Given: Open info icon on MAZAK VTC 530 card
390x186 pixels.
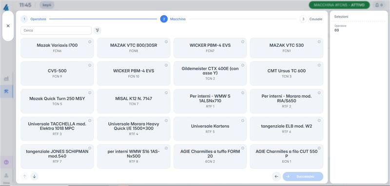Looking at the screenshot, I should (x=319, y=42).
